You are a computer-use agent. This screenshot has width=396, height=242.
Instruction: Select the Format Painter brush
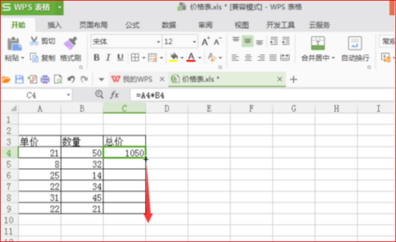tap(71, 43)
